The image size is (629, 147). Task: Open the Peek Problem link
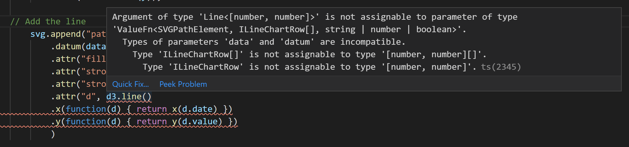[x=183, y=84]
